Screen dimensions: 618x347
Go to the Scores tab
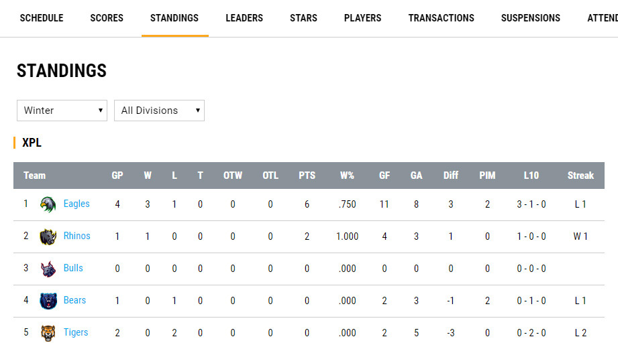click(107, 18)
